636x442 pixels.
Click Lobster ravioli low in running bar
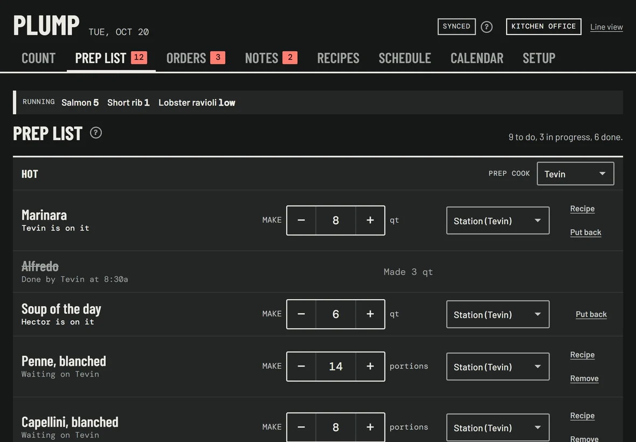pos(197,102)
